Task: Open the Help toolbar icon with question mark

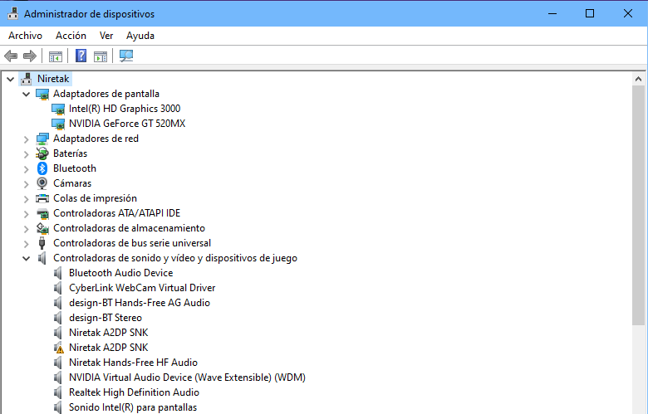Action: click(x=81, y=56)
